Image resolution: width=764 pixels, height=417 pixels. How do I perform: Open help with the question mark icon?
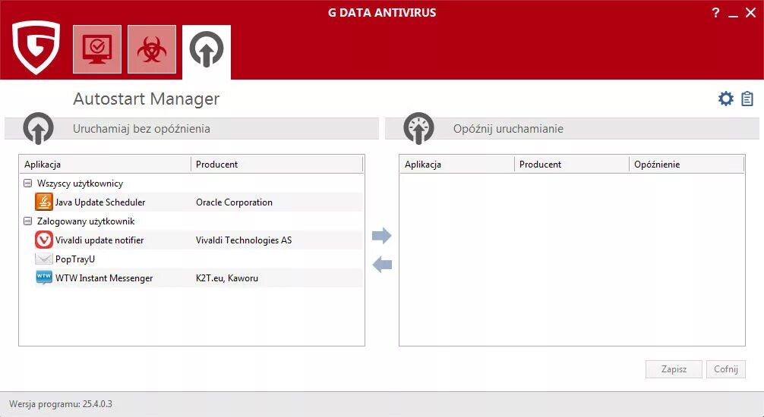point(715,13)
